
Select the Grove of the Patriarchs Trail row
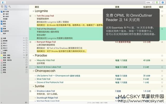click(50, 82)
